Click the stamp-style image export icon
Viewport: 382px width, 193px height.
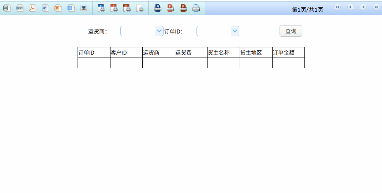[x=83, y=8]
